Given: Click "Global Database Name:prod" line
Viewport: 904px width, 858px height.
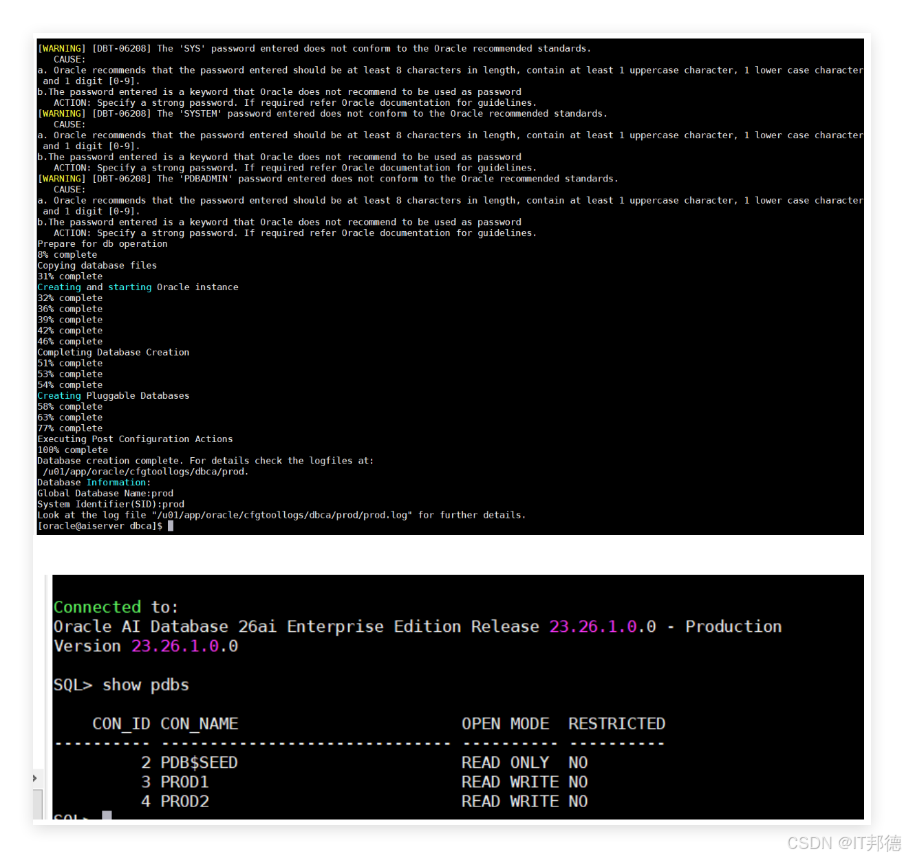Looking at the screenshot, I should point(105,494).
